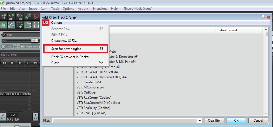Click Cancel in Add FX dialog
The width and height of the screenshot is (273, 127).
click(x=258, y=120)
